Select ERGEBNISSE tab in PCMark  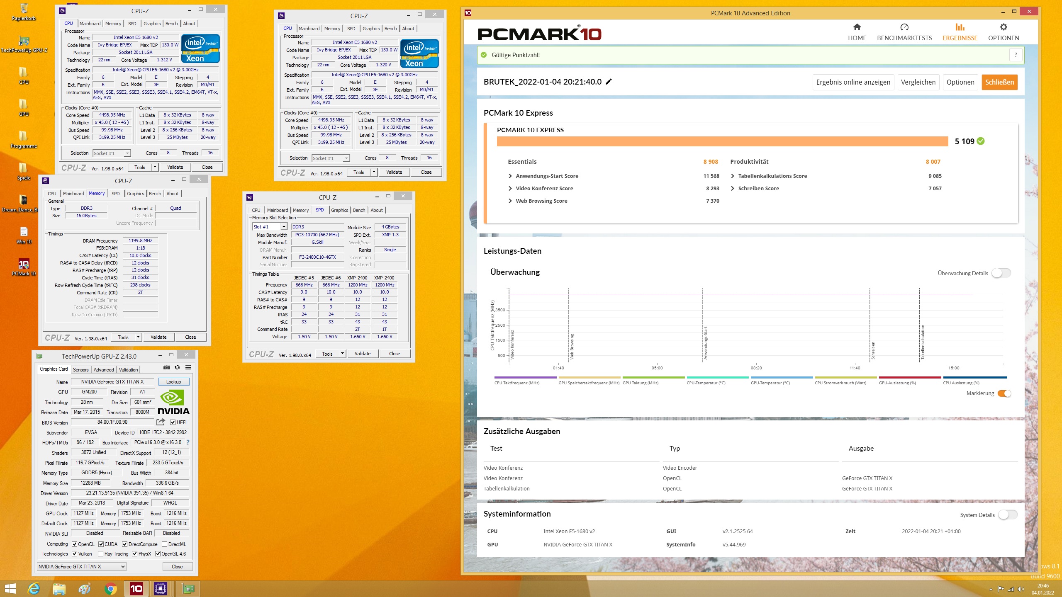(960, 32)
